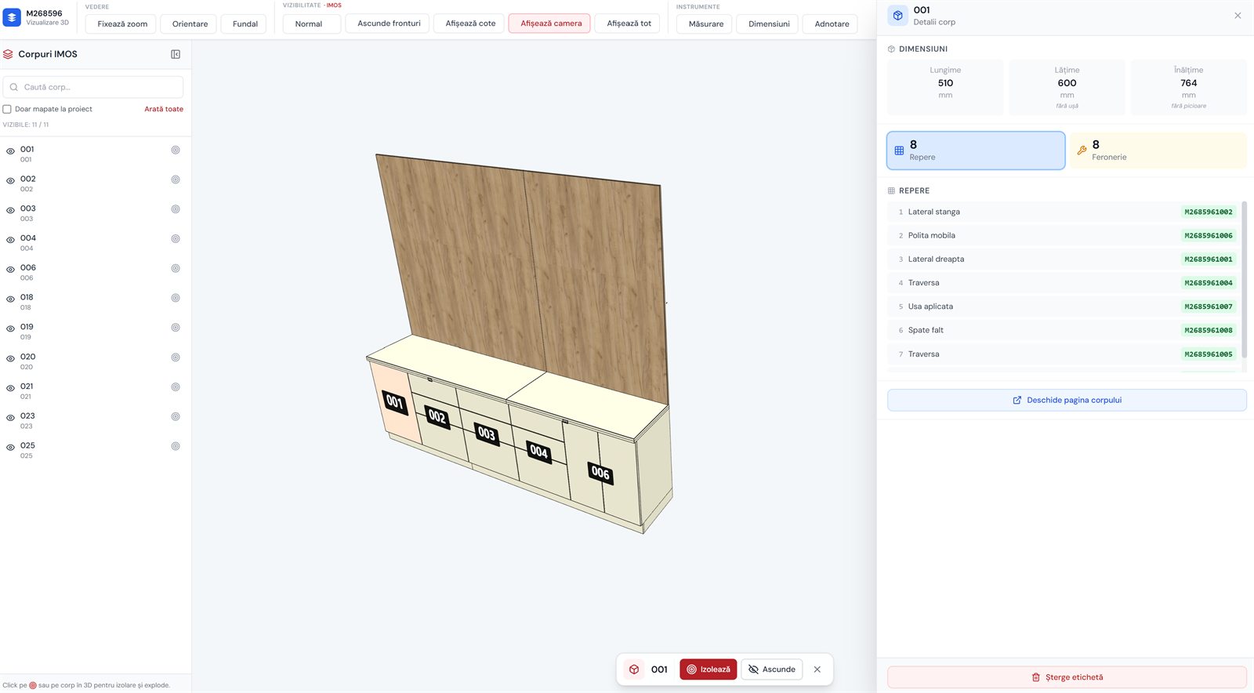This screenshot has width=1254, height=693.
Task: Isolate body 023 using its target icon
Action: 176,416
